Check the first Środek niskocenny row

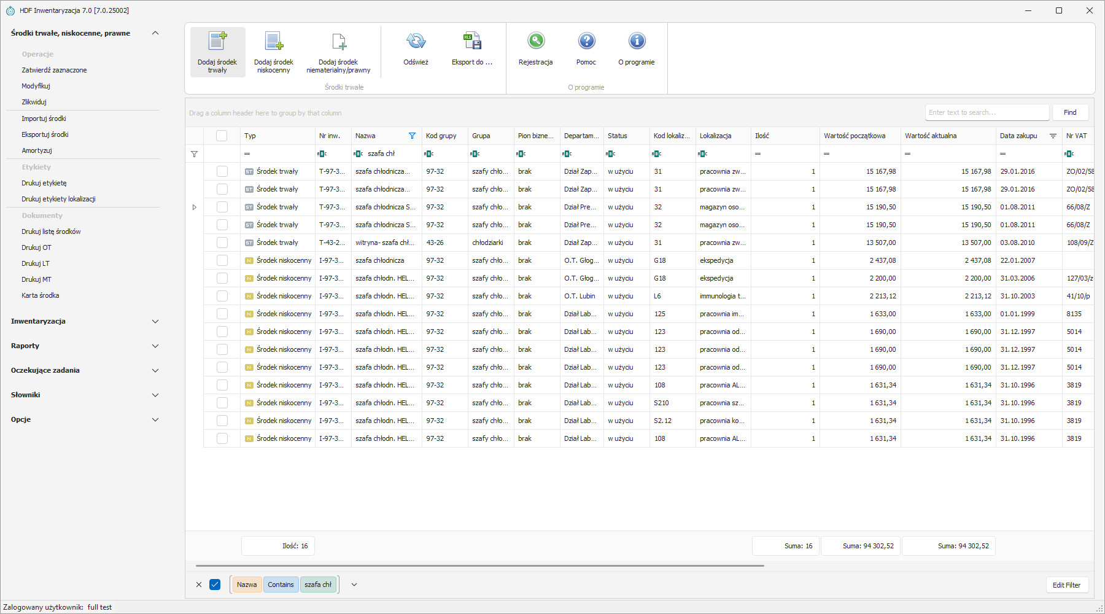coord(222,260)
